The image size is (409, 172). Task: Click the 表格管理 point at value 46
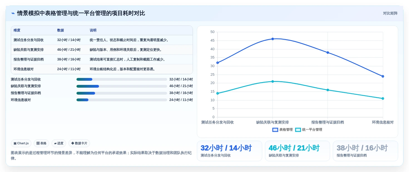tap(272, 39)
